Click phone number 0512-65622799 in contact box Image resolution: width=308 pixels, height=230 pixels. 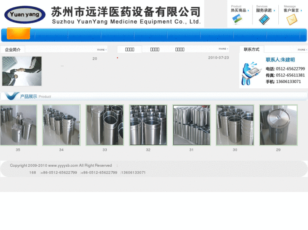[x=290, y=69]
